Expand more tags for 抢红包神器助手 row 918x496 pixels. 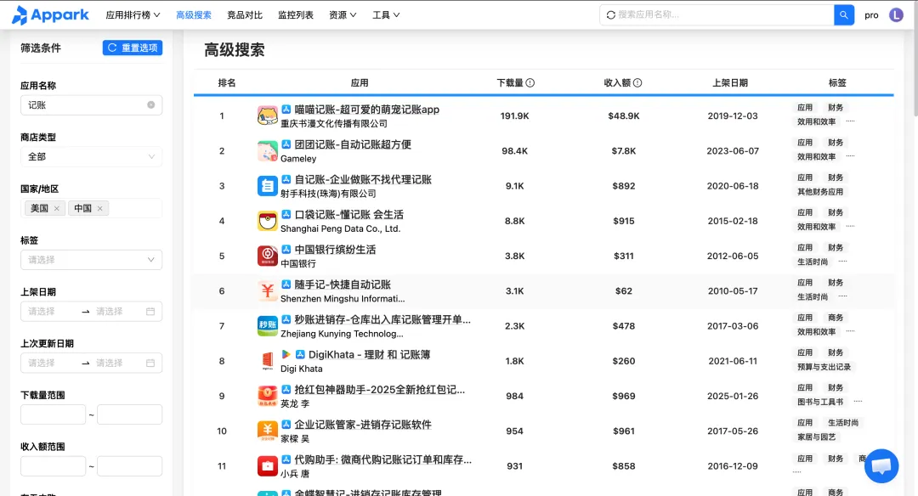(x=858, y=402)
